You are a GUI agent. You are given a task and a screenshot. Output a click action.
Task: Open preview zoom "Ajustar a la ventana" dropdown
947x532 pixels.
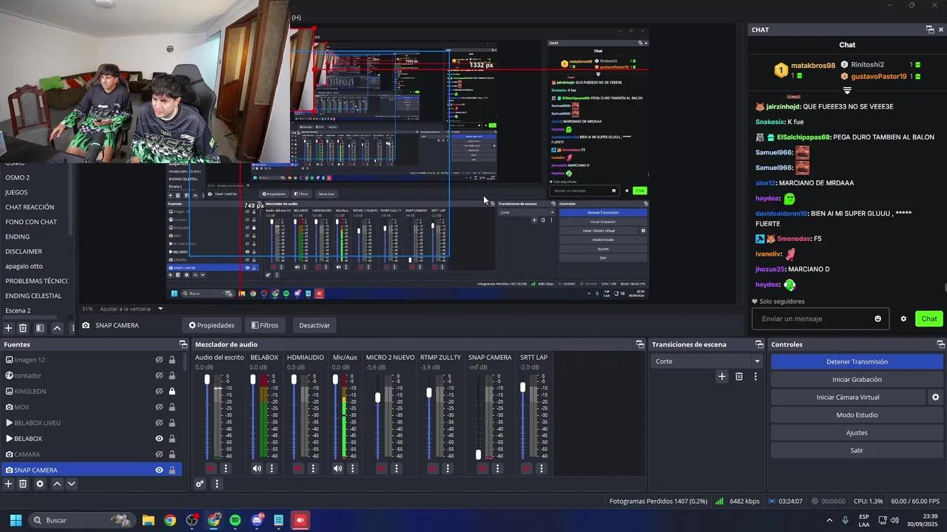(125, 309)
